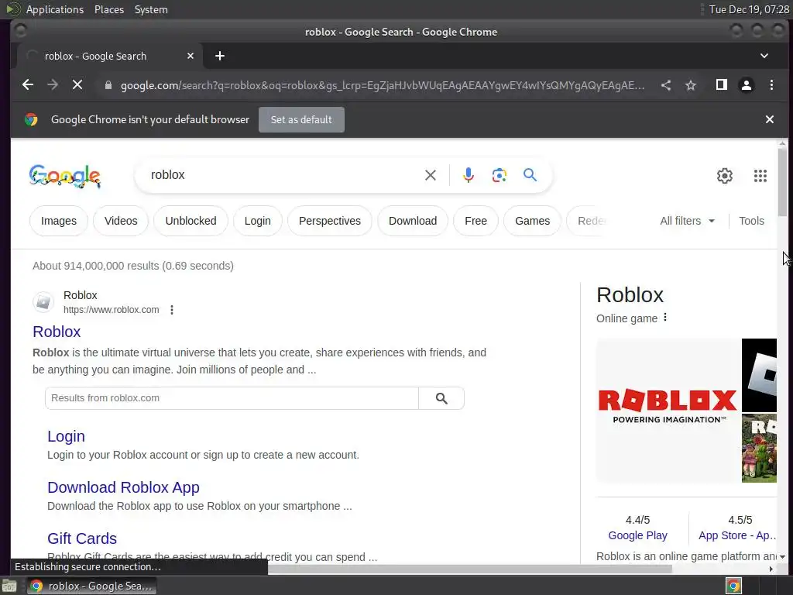This screenshot has height=595, width=793.
Task: Click the Set as default button
Action: tap(301, 120)
